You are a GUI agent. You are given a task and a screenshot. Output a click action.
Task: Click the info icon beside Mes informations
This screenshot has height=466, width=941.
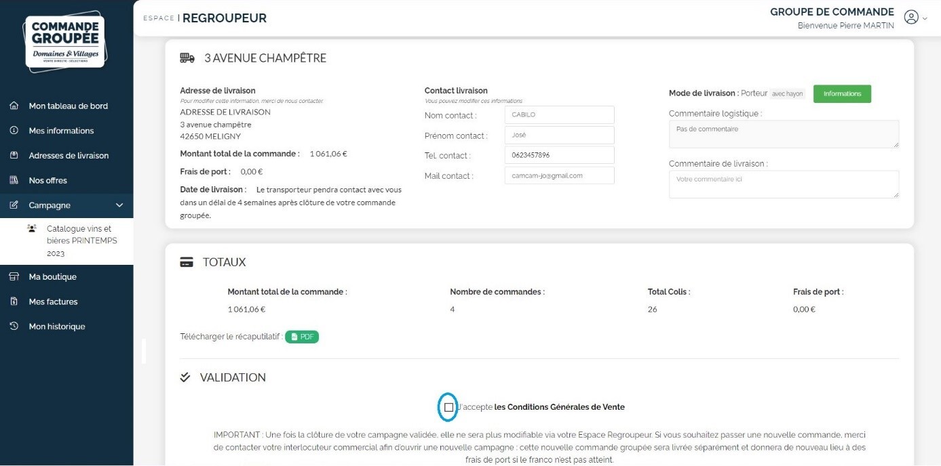click(x=14, y=131)
